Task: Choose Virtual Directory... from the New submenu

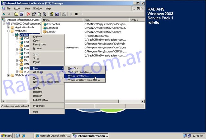Action: 78,76
